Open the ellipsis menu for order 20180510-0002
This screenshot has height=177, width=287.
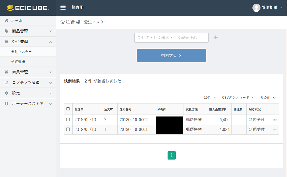pos(274,120)
